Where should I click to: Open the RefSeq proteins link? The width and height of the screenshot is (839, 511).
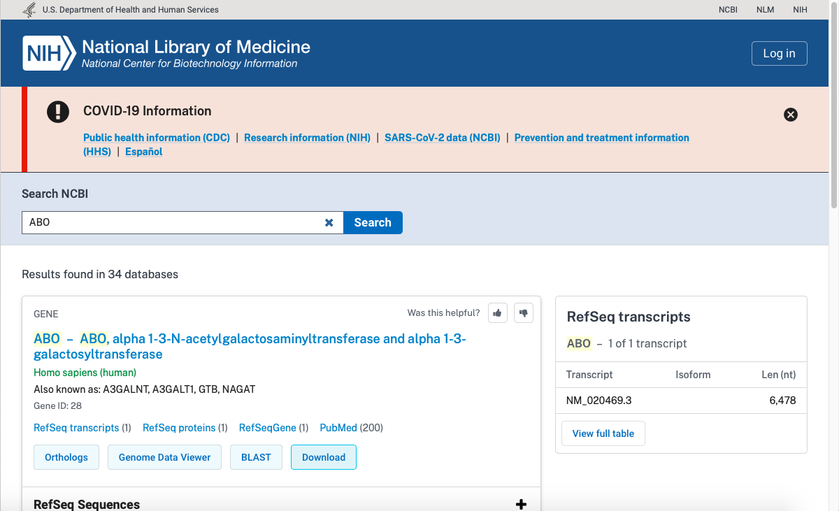point(179,428)
